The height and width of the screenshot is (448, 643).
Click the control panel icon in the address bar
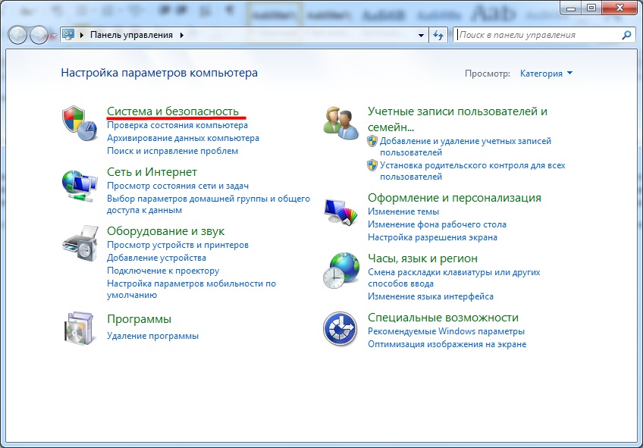click(x=68, y=35)
